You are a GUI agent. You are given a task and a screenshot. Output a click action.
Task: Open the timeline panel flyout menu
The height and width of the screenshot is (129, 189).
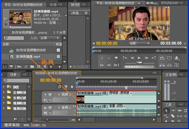pyautogui.click(x=154, y=73)
